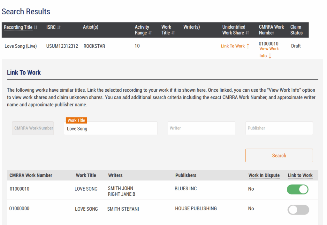
Task: Focus the Writer search field
Action: (201, 128)
